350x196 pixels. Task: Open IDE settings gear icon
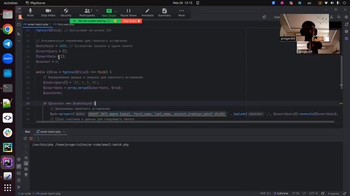click(346, 17)
